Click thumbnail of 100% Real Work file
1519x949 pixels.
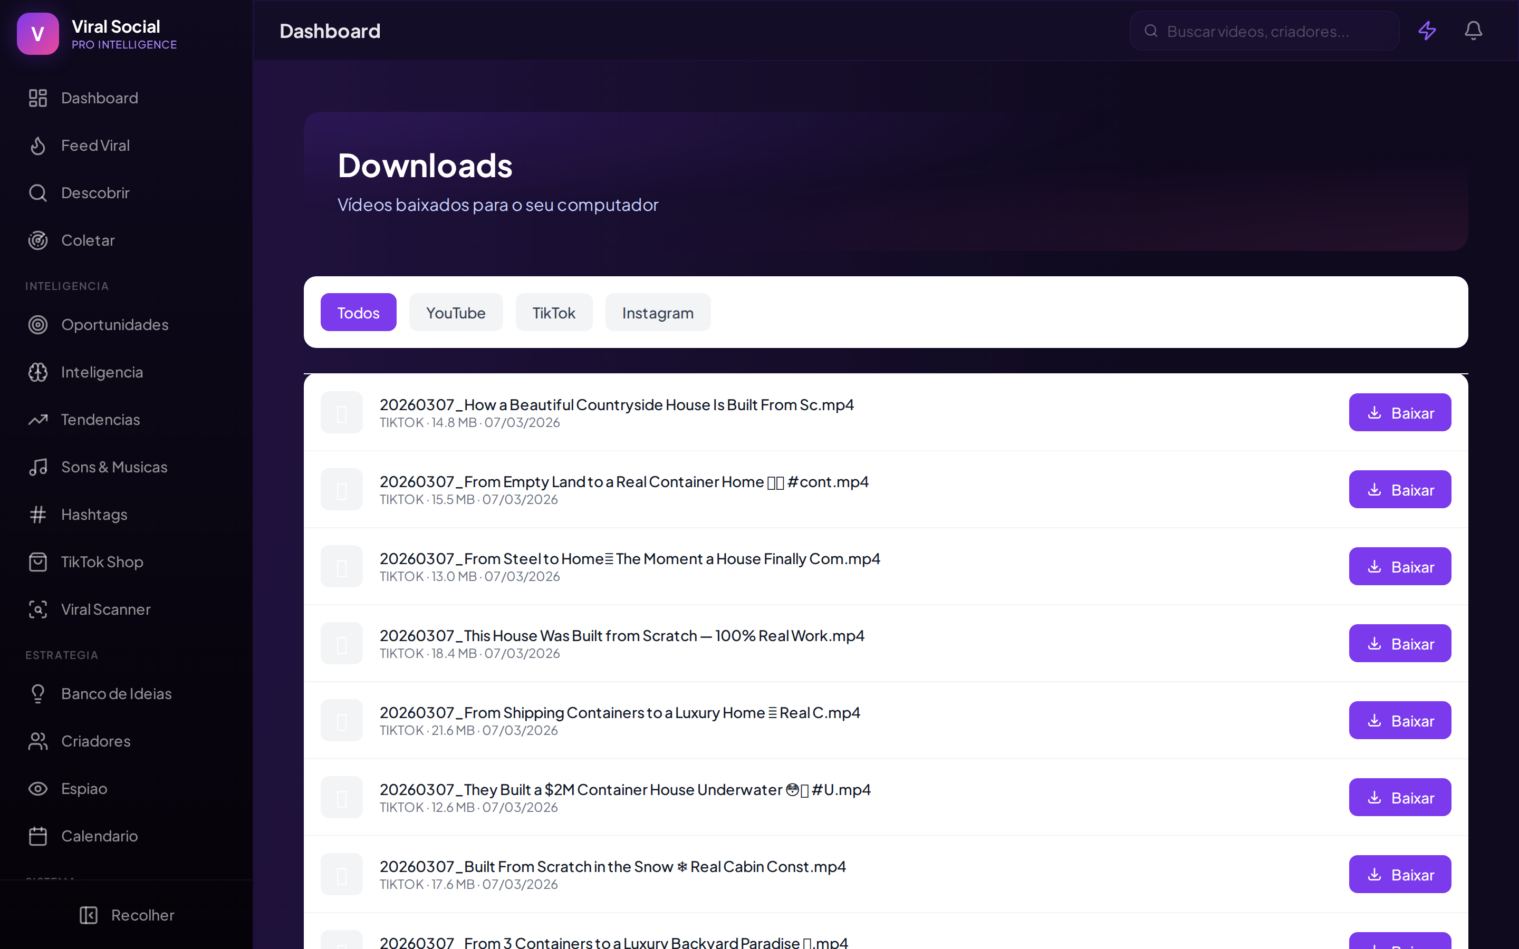coord(341,643)
